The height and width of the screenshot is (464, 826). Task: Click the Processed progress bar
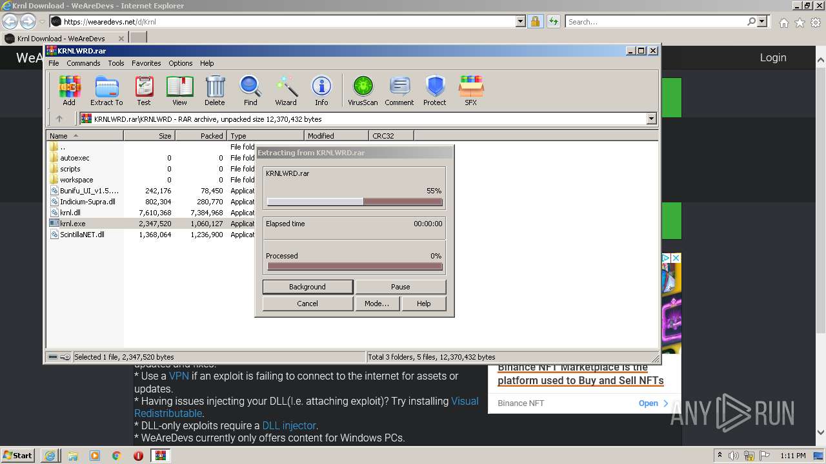354,266
